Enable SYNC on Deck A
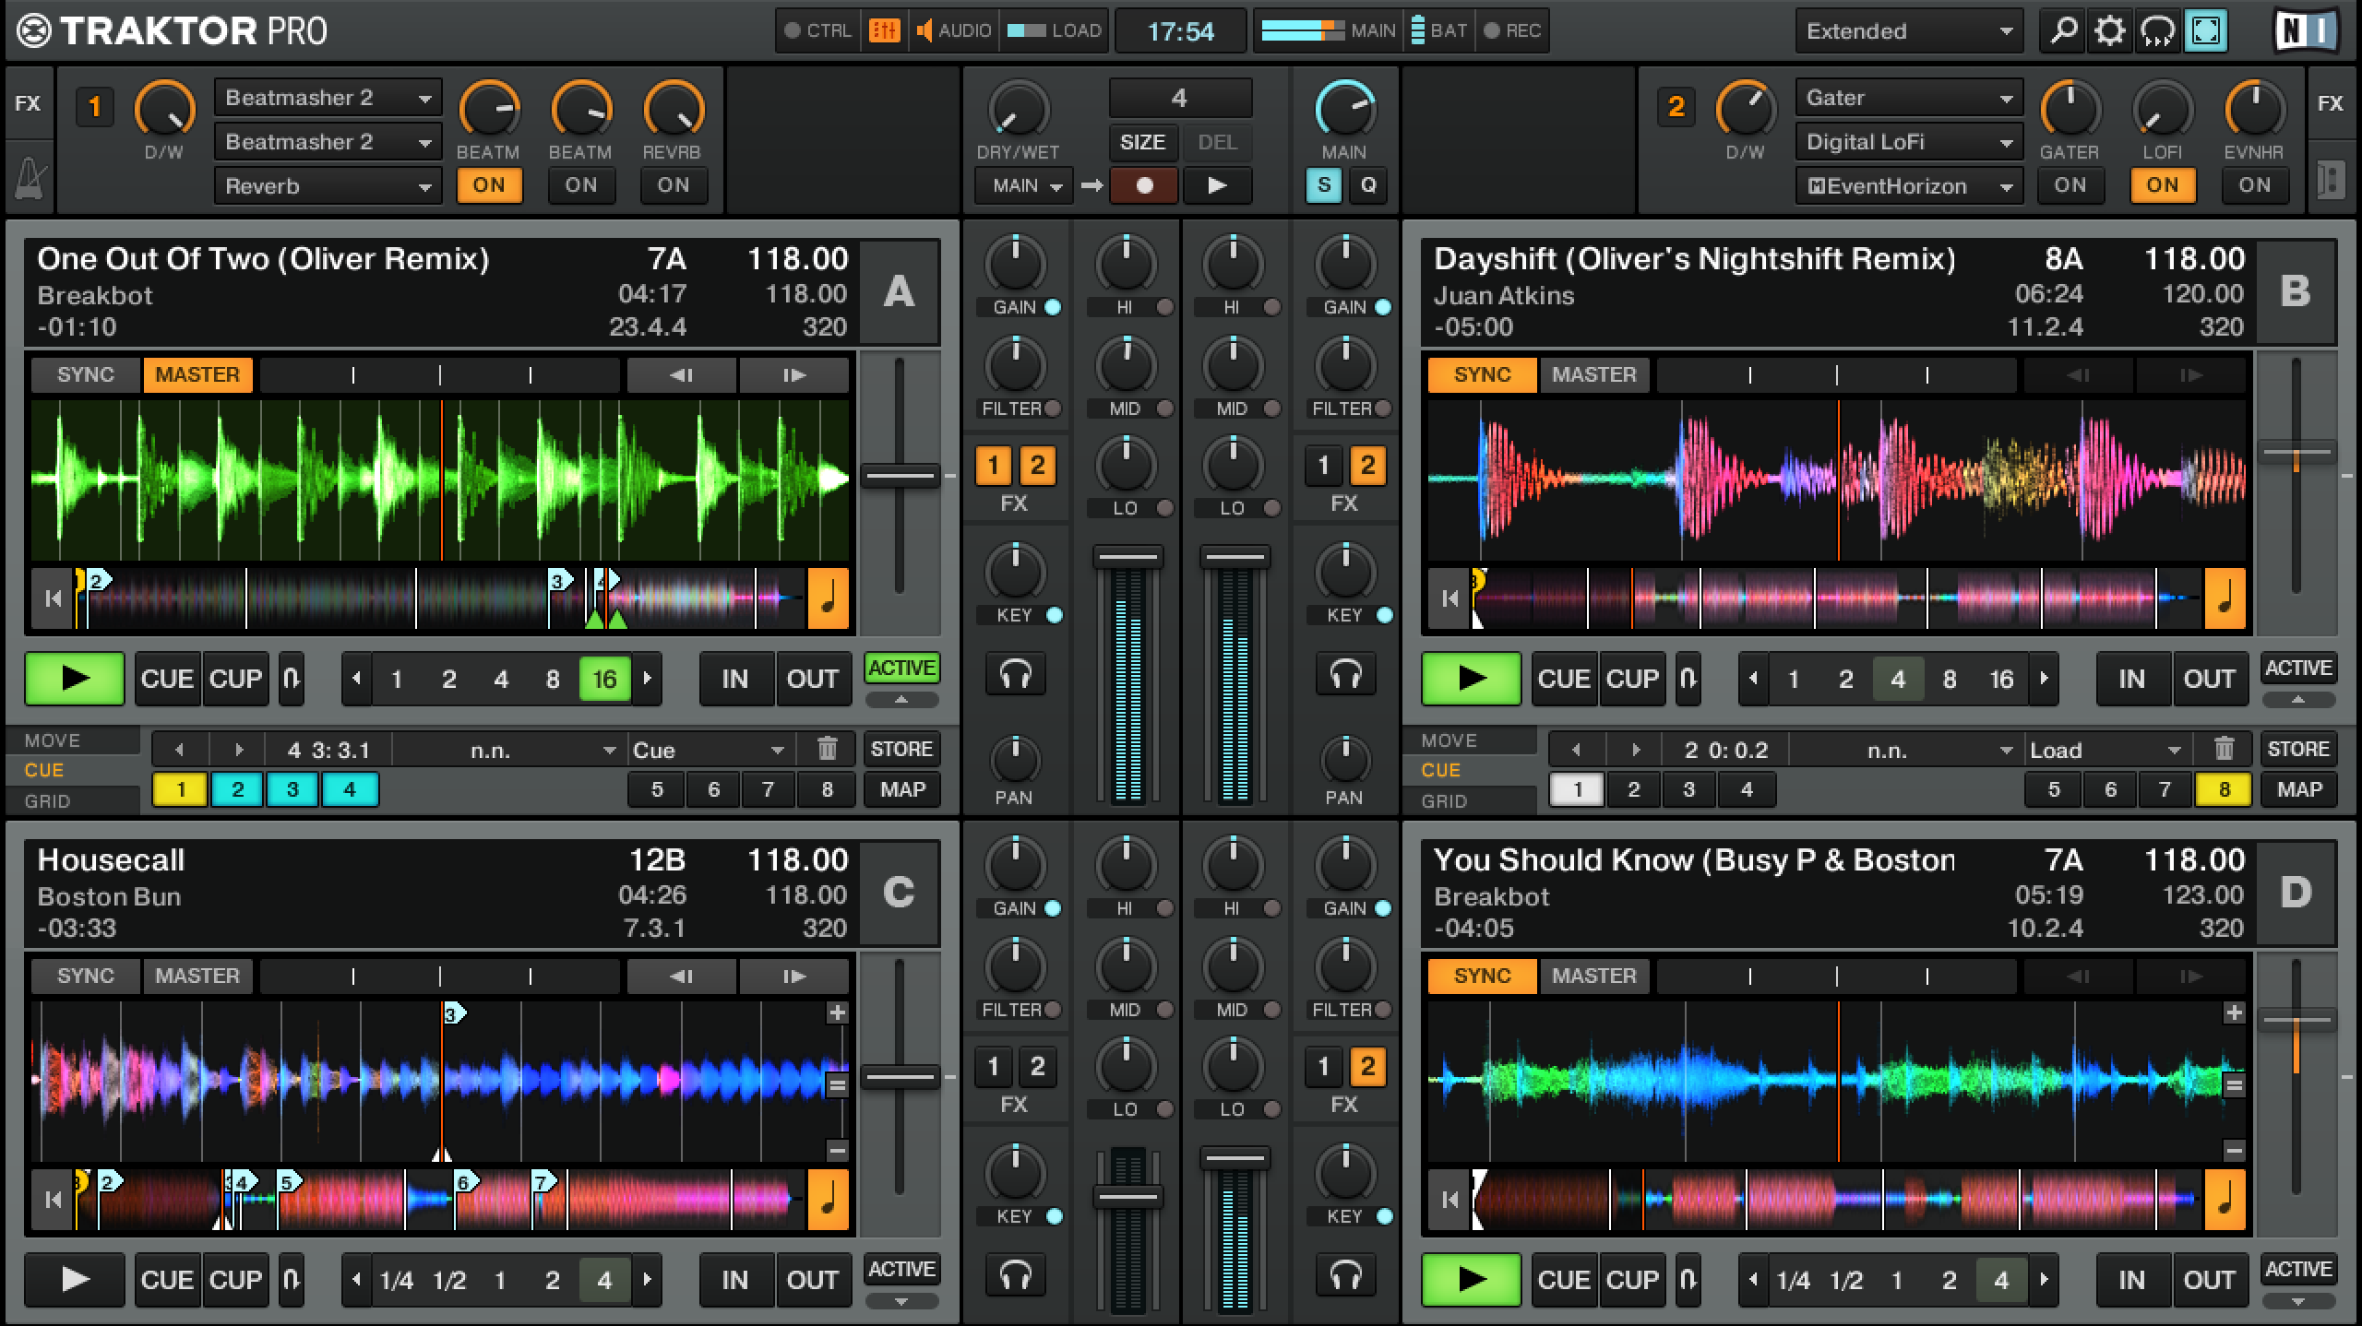 coord(86,374)
